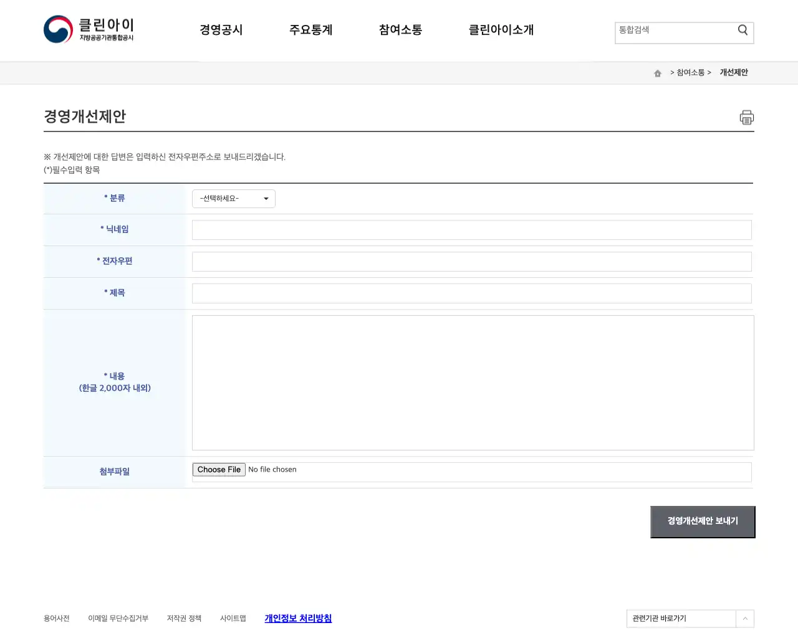This screenshot has height=638, width=798.
Task: Click the caret arrow on 관련기관 바로가기
Action: tap(745, 618)
